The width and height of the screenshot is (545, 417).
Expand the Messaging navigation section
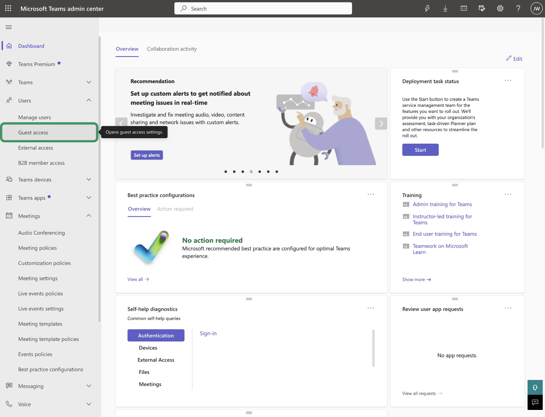point(89,386)
